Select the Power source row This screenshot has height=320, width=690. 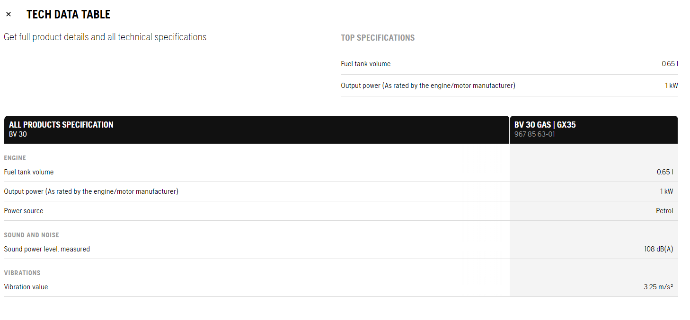[341, 211]
